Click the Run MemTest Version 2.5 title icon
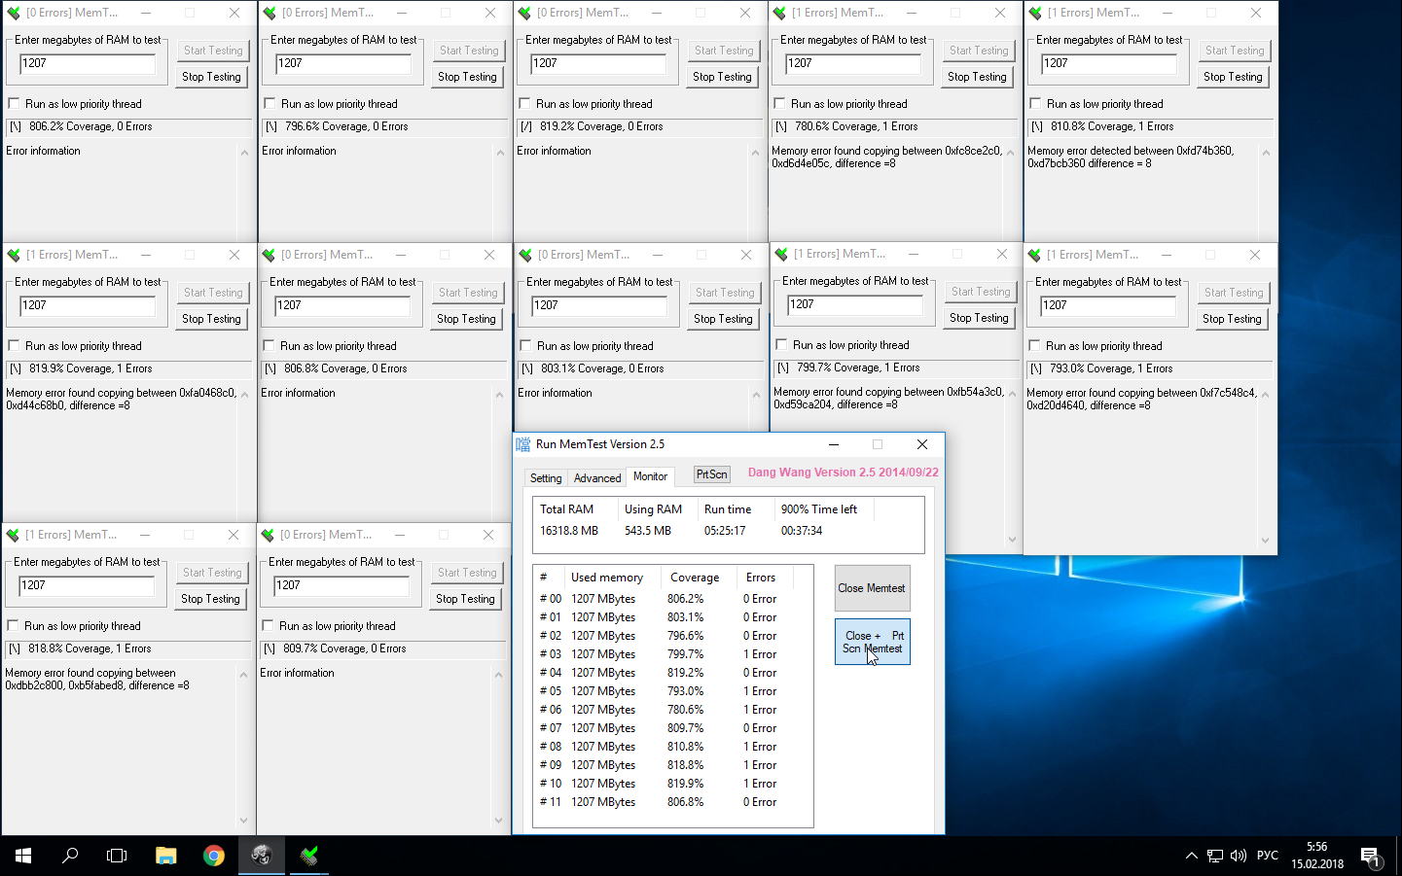Image resolution: width=1402 pixels, height=876 pixels. tap(523, 444)
